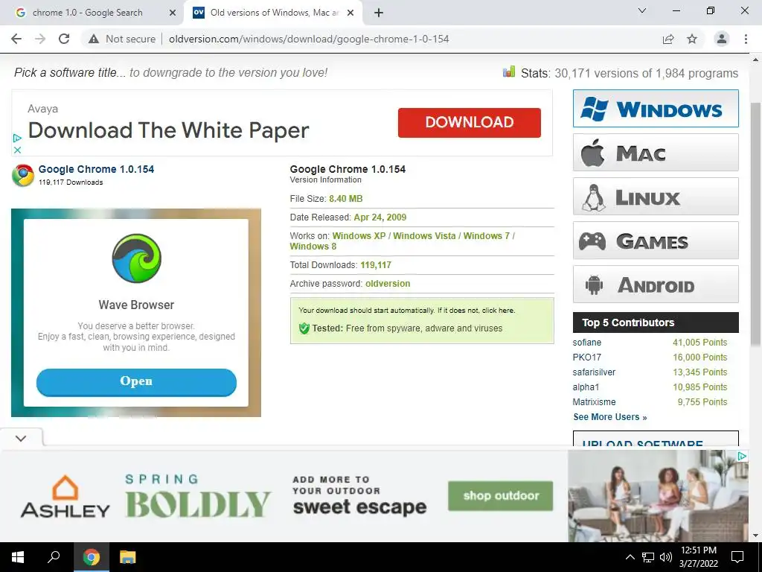Click the Chrome taskbar icon
Screen dimensions: 762x572
coord(91,557)
